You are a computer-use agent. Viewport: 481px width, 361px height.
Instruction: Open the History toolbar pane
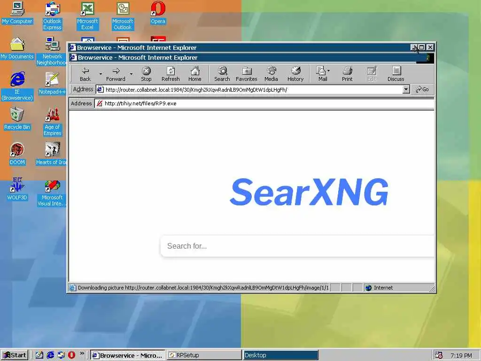tap(295, 74)
